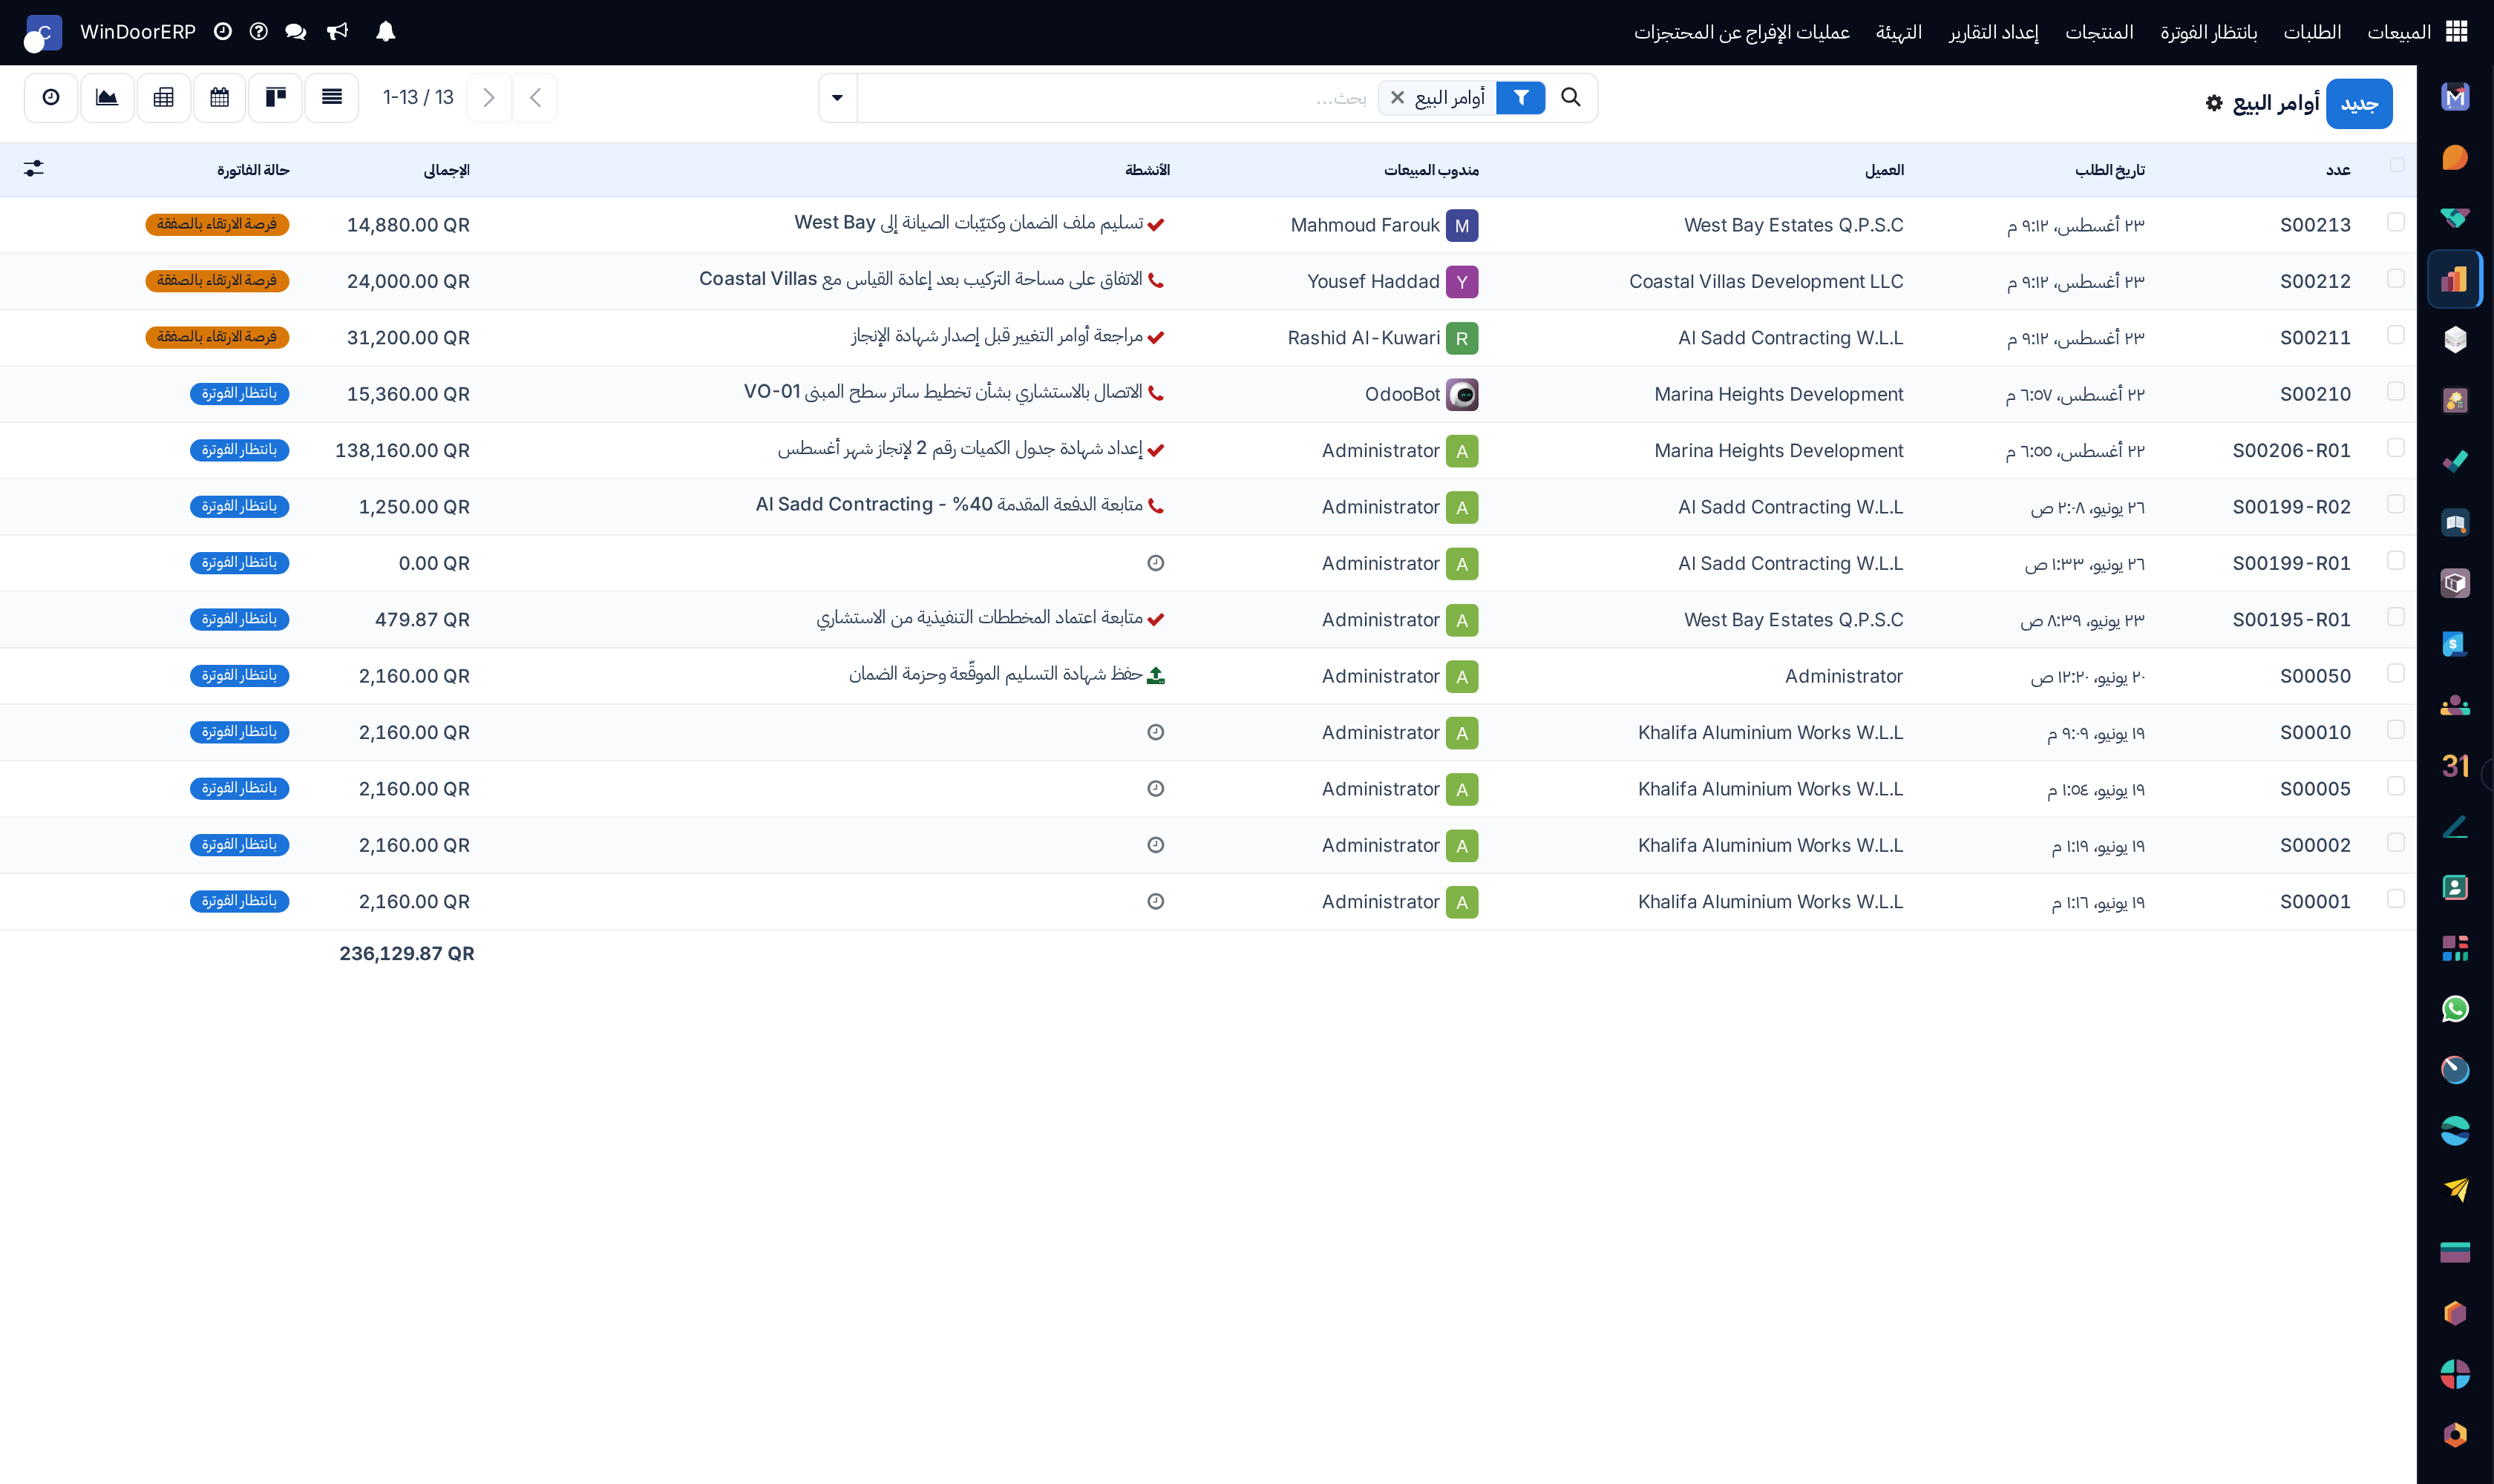Sort by العميل column header
The image size is (2494, 1484).
point(1884,170)
